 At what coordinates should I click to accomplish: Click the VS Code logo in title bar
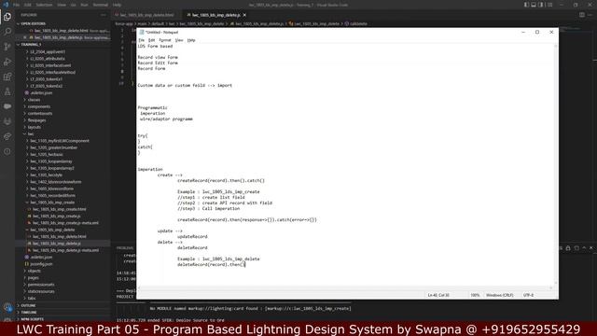pos(6,5)
